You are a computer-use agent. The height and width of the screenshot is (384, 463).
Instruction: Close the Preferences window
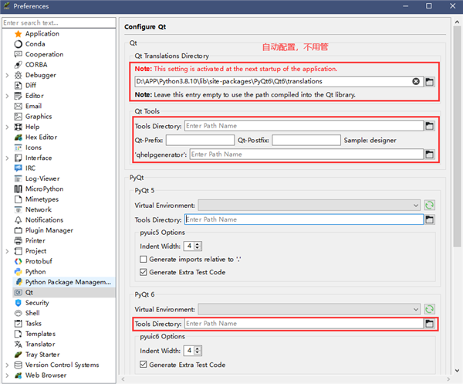point(452,6)
